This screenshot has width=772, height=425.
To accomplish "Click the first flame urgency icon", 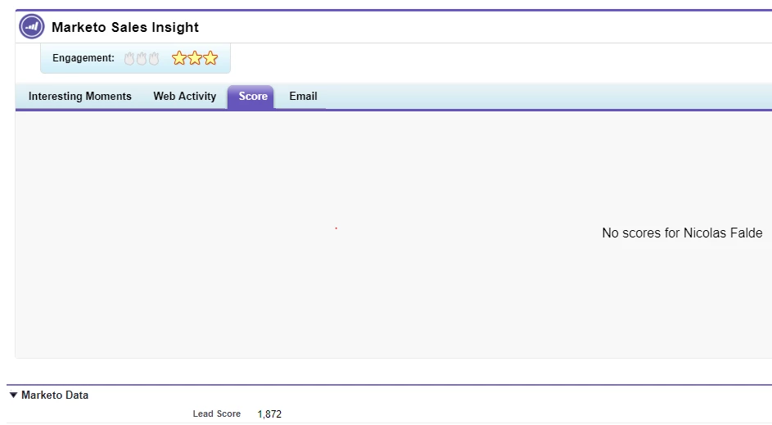I will tap(129, 59).
